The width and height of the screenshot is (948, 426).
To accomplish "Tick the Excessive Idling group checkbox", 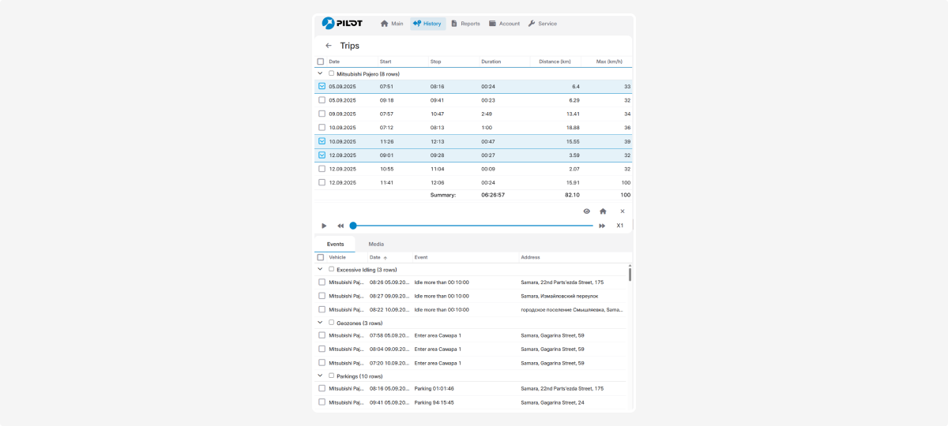I will pyautogui.click(x=332, y=269).
